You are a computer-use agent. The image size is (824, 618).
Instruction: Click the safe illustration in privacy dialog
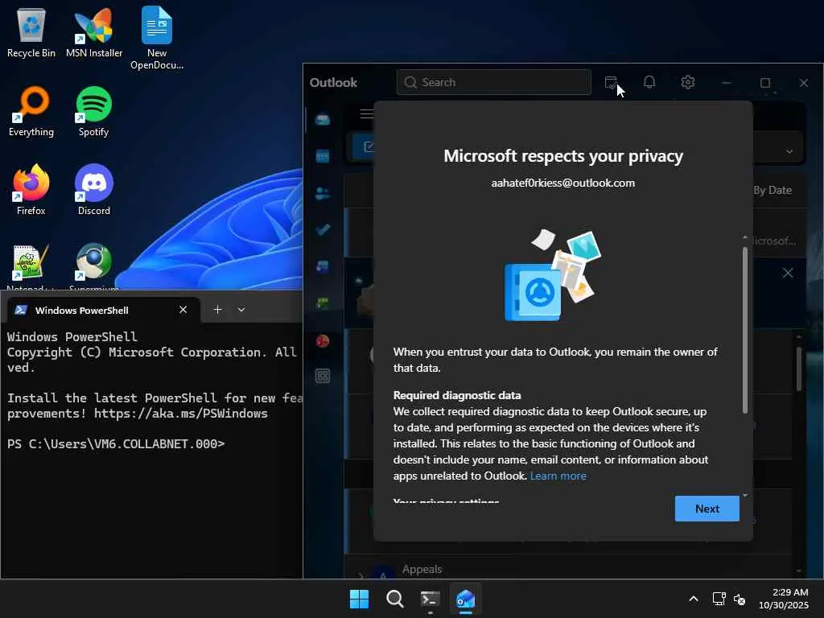(x=552, y=276)
